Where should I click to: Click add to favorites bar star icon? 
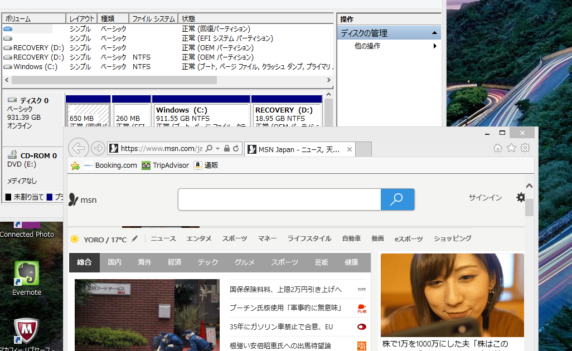coord(75,165)
